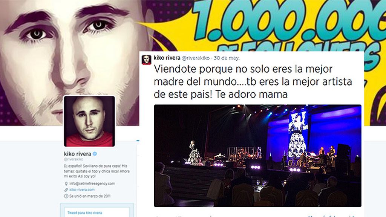Open the large profile picture with red shirt
Screen dimensions: 386x217
89,121
